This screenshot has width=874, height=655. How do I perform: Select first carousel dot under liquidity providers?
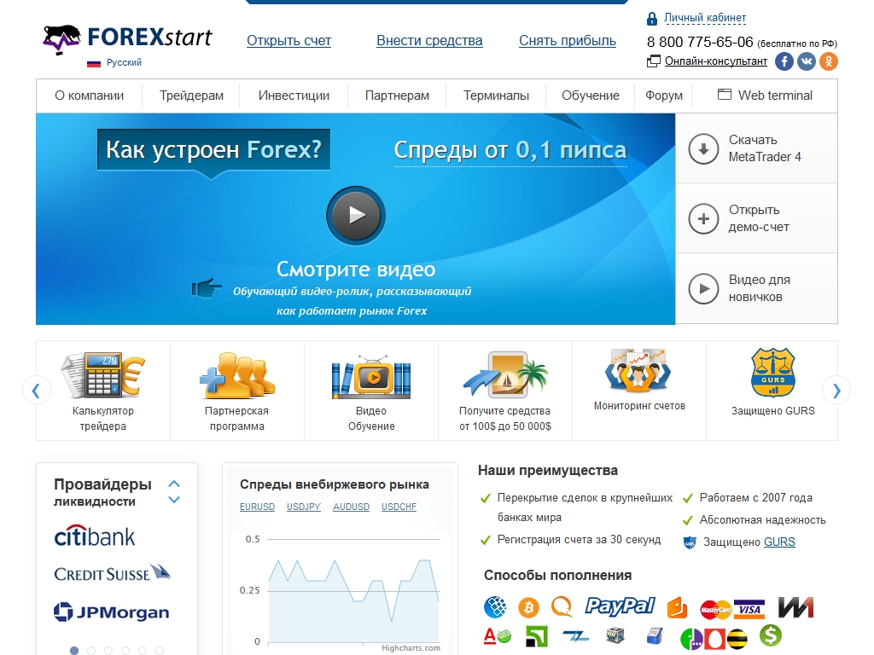click(74, 651)
